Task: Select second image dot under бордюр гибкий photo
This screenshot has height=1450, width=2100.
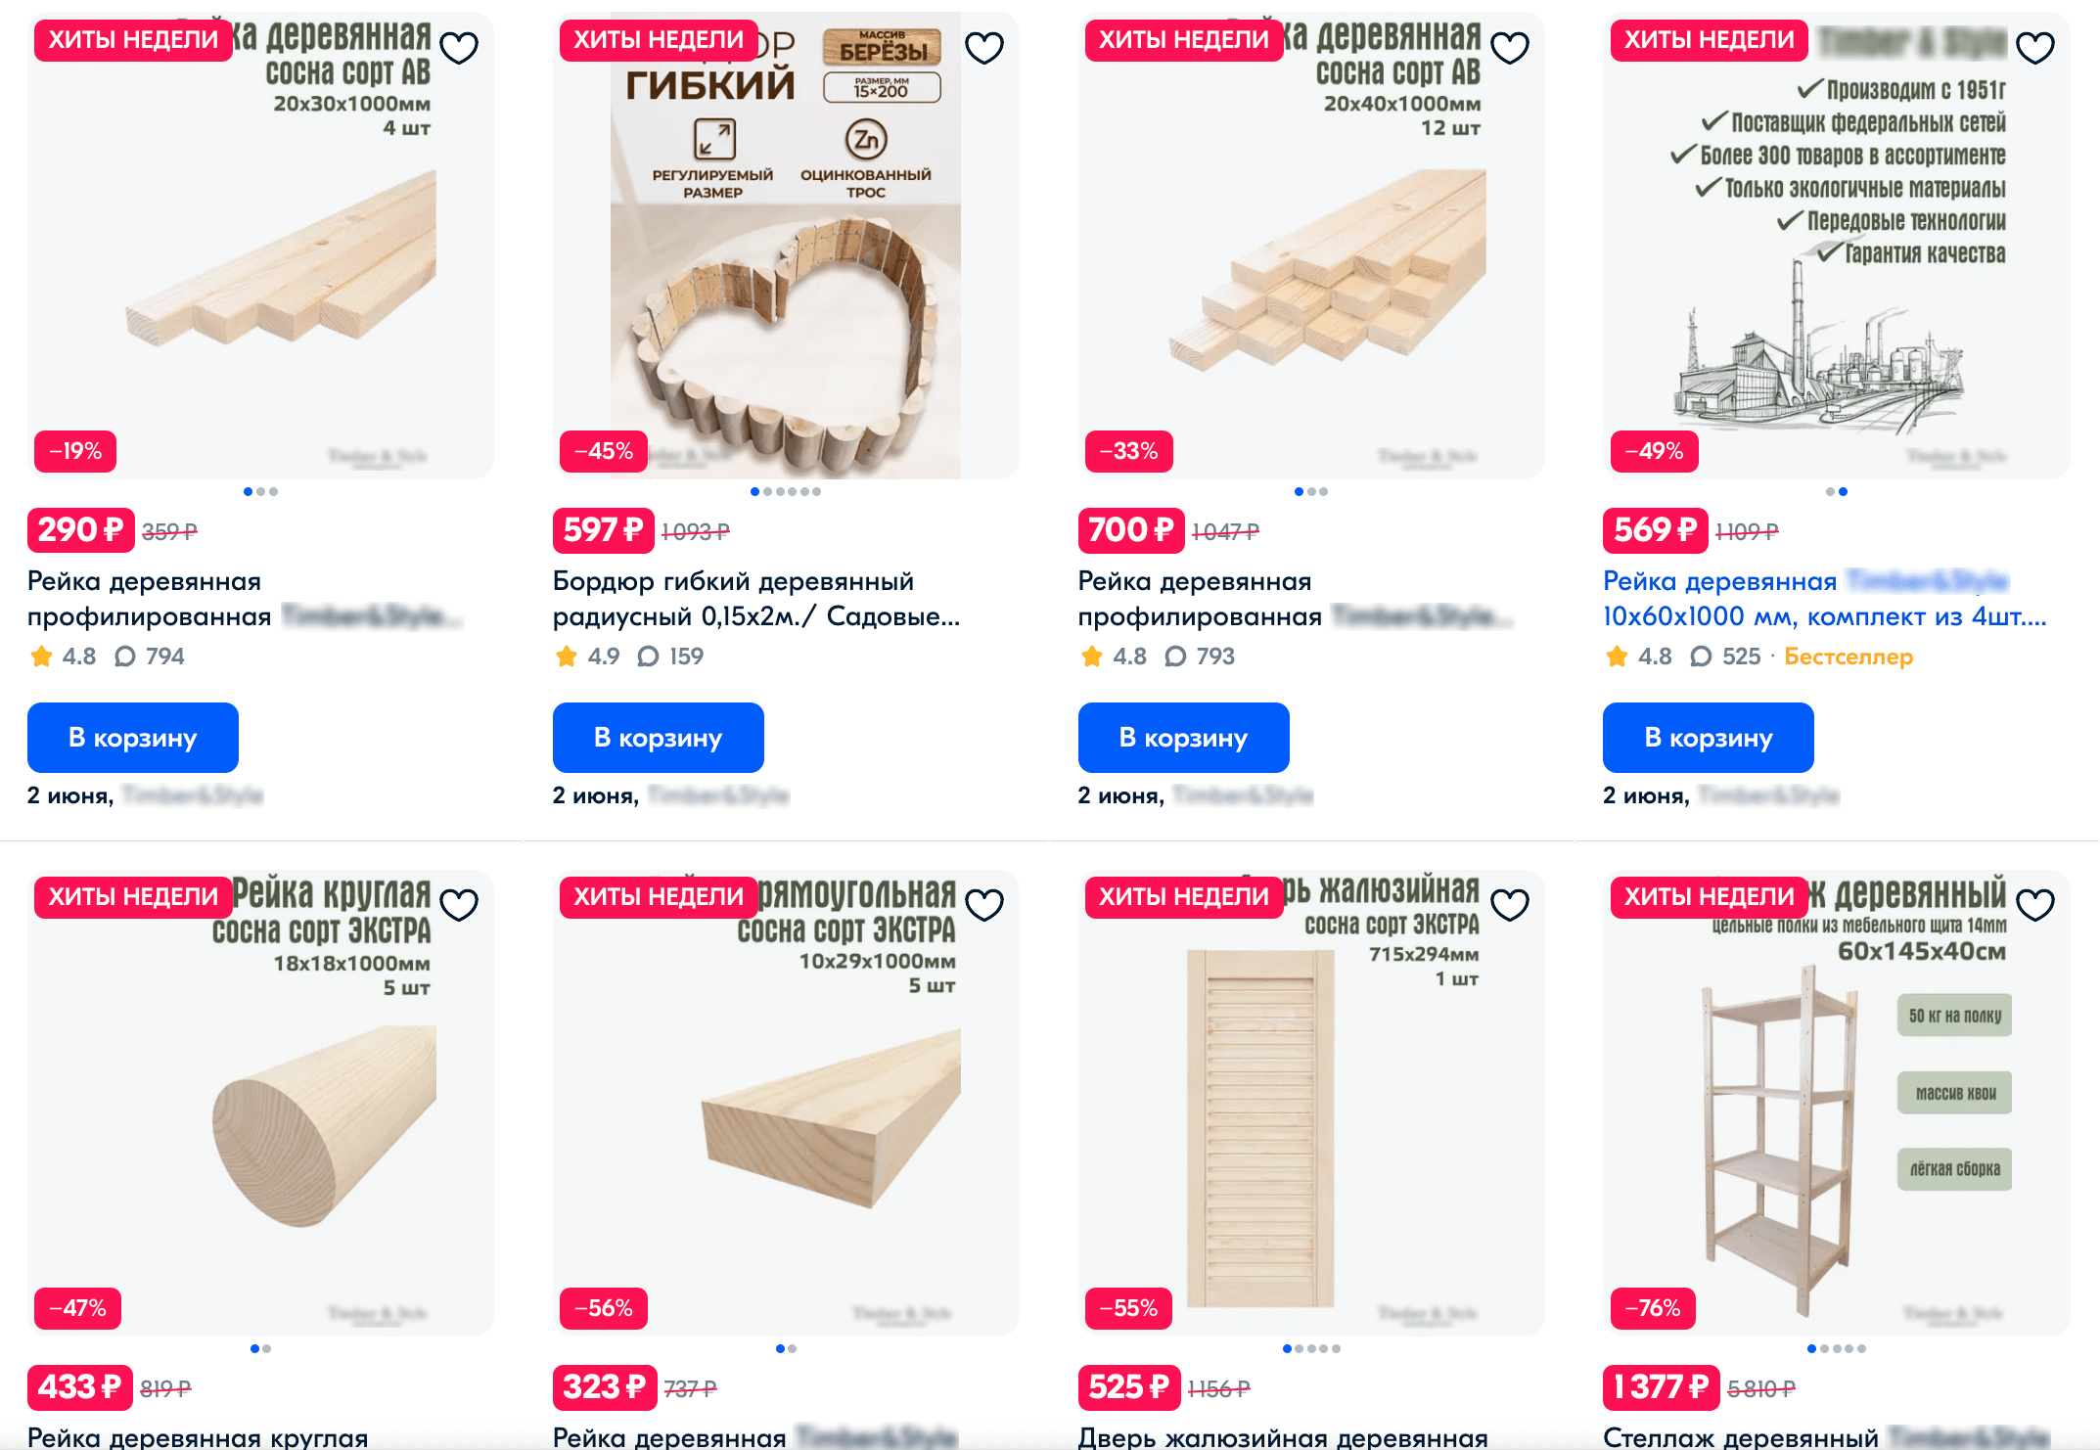Action: 767,491
